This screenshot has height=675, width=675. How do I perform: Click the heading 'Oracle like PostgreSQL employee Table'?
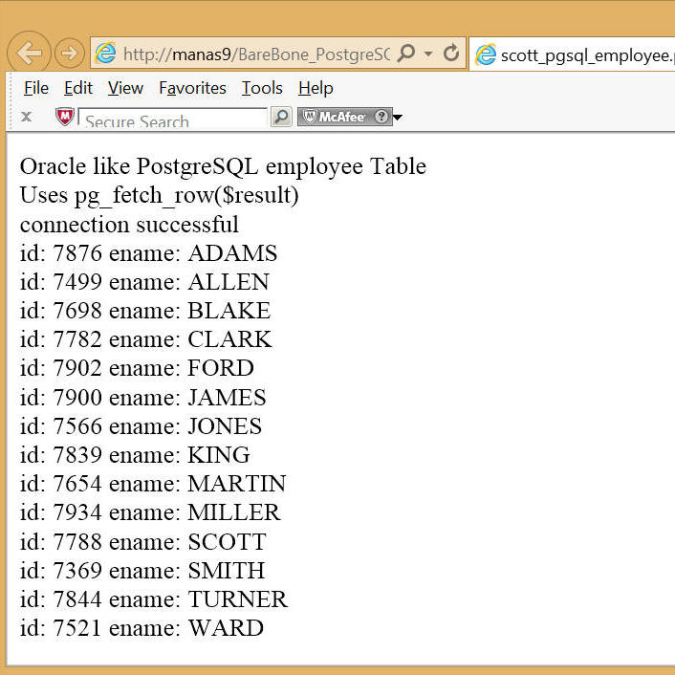223,166
